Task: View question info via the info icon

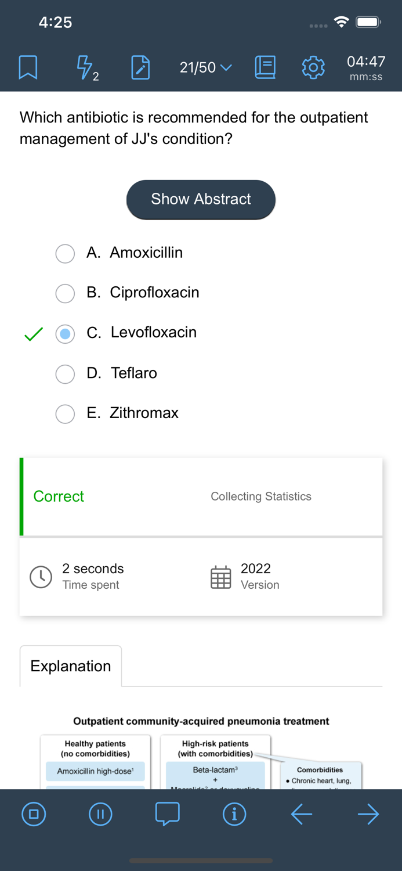Action: point(234,814)
